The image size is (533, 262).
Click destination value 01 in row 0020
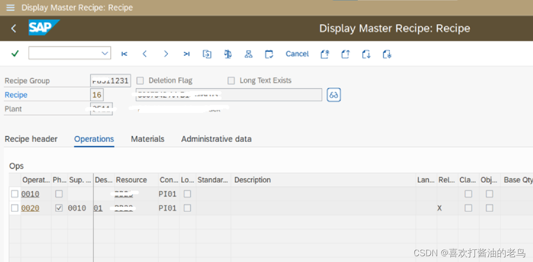click(98, 208)
